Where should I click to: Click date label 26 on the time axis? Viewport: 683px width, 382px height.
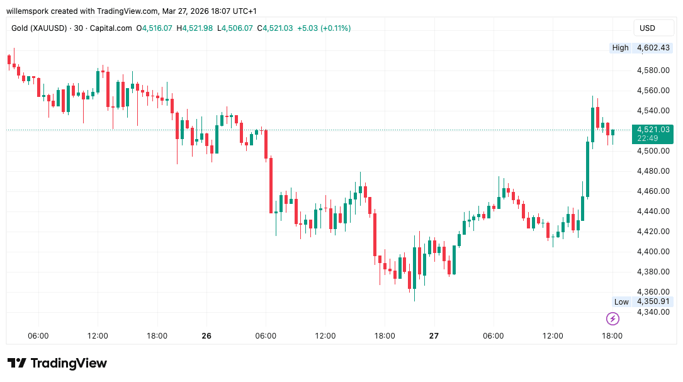click(x=206, y=336)
